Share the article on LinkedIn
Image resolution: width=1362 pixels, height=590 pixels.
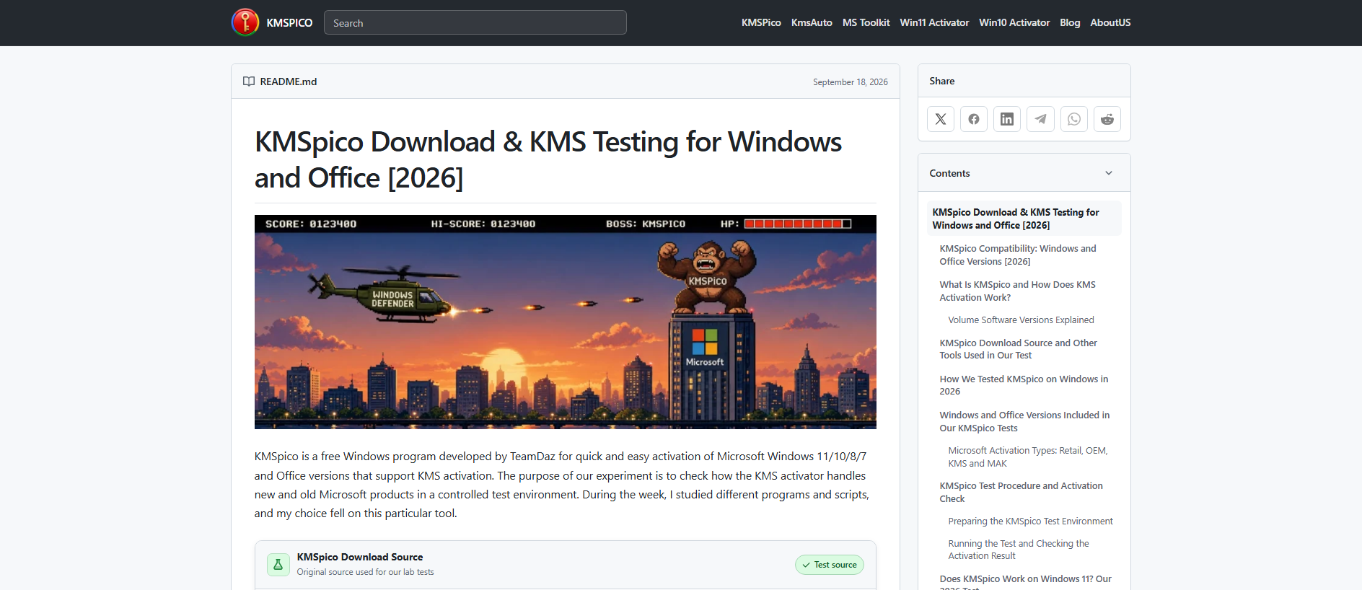tap(1007, 119)
